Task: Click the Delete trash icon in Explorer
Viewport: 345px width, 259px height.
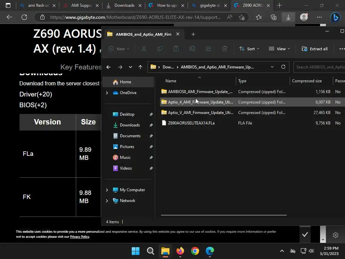Action: 225,49
